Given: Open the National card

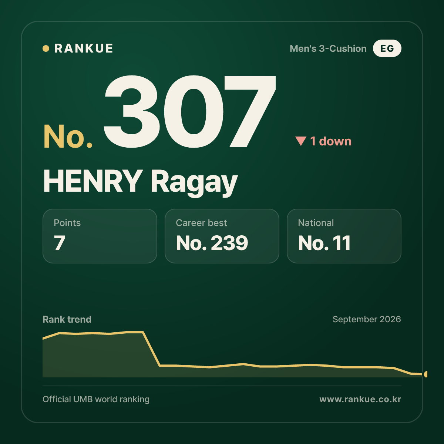Looking at the screenshot, I should tap(344, 236).
